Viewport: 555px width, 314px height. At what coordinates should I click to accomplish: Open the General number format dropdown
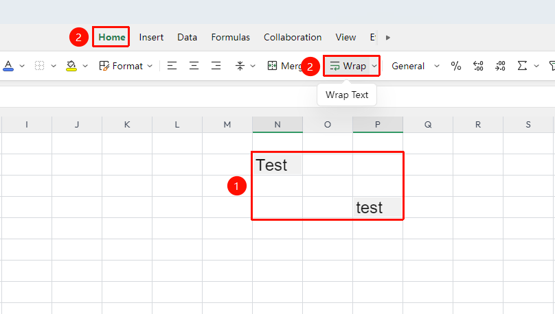(x=415, y=66)
